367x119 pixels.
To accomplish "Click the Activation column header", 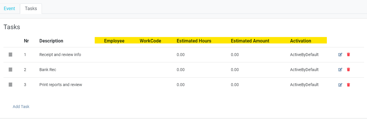I will (x=301, y=41).
